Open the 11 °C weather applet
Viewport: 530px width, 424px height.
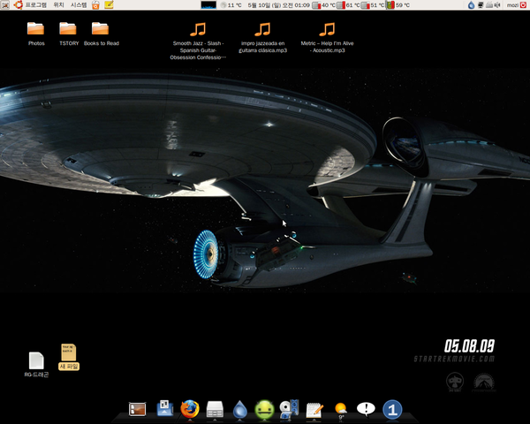click(231, 5)
